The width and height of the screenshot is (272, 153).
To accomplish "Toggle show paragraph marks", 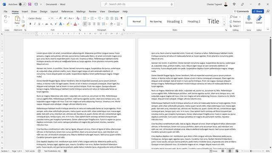I will pyautogui.click(x=122, y=18).
